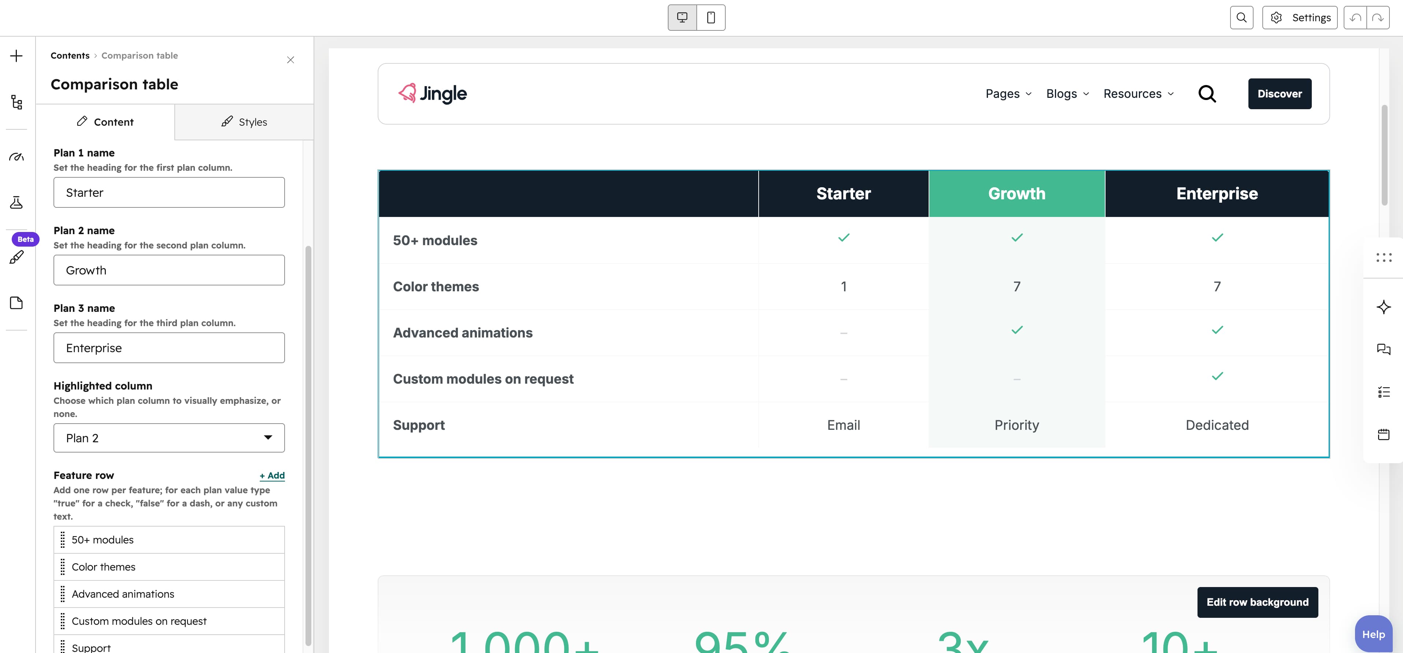Click "Custom modules on request" table row label
Viewport: 1403px width, 653px height.
click(483, 379)
